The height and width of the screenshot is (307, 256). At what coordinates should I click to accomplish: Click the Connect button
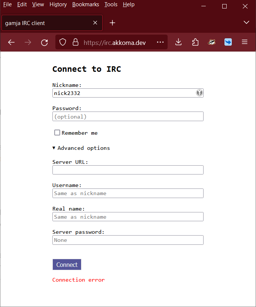click(67, 265)
